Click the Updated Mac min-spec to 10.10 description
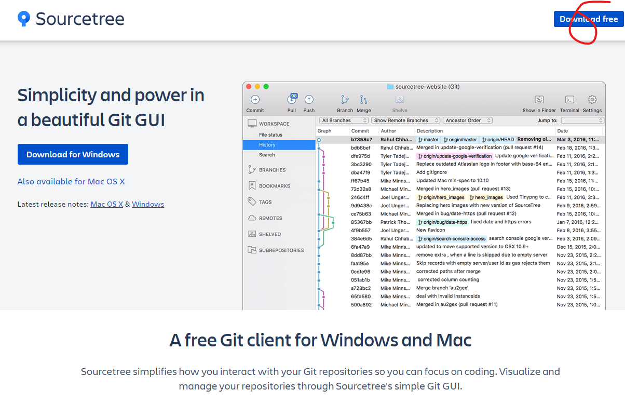This screenshot has height=403, width=625. click(x=453, y=181)
